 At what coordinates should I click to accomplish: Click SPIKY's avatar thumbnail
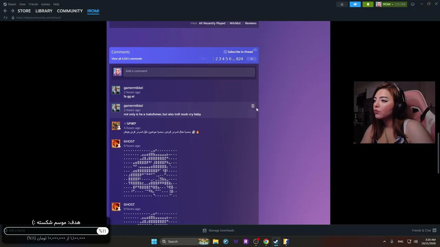pyautogui.click(x=116, y=126)
